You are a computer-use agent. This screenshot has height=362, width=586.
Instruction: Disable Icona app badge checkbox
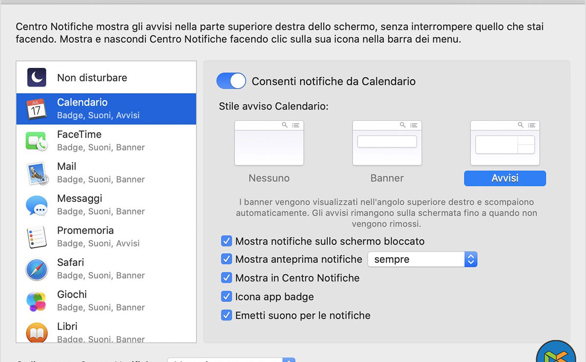227,297
